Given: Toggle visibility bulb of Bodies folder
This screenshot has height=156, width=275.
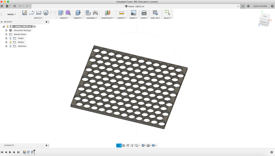Looking at the screenshot, I should point(10,42).
